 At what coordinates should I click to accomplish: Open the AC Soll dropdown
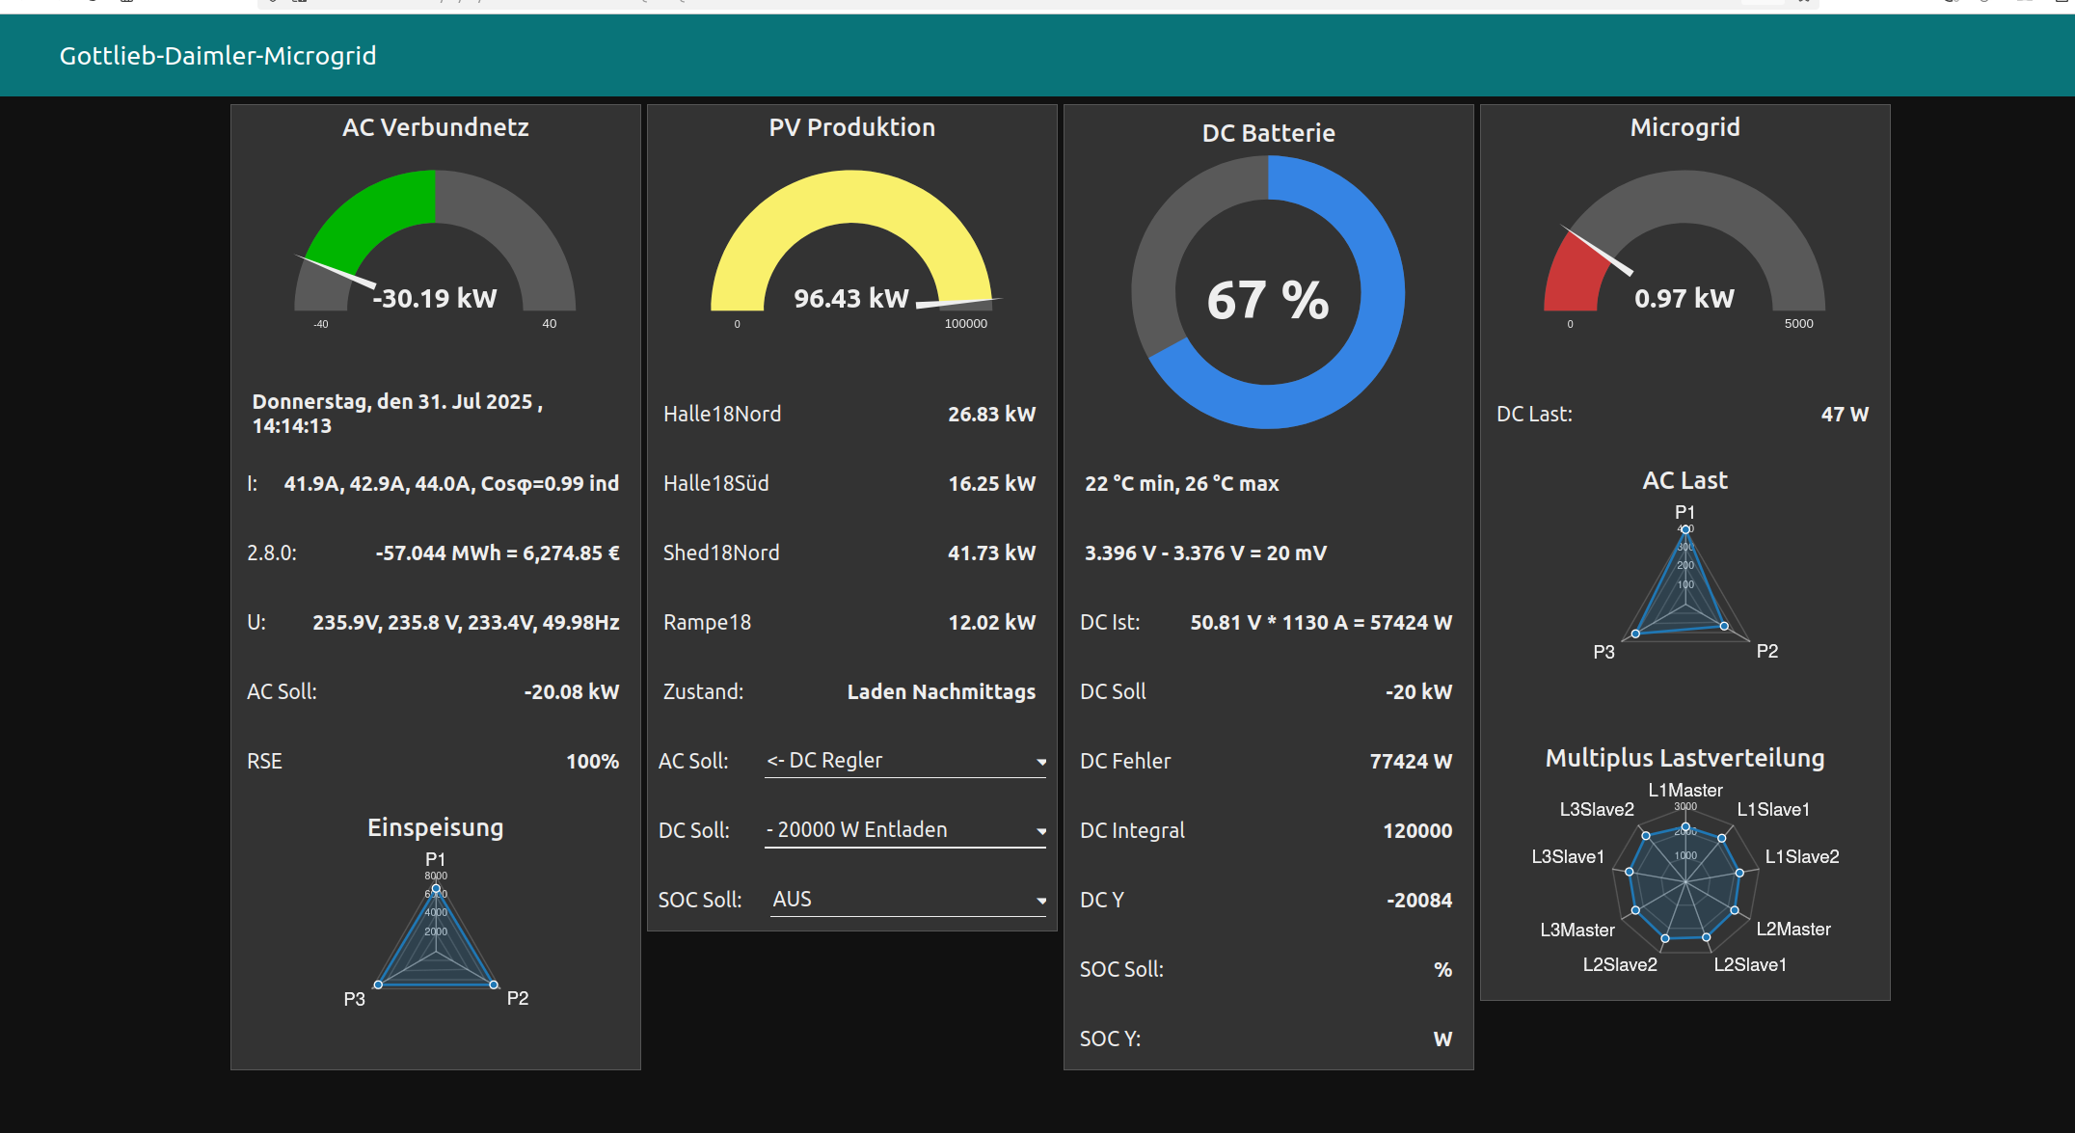click(904, 761)
